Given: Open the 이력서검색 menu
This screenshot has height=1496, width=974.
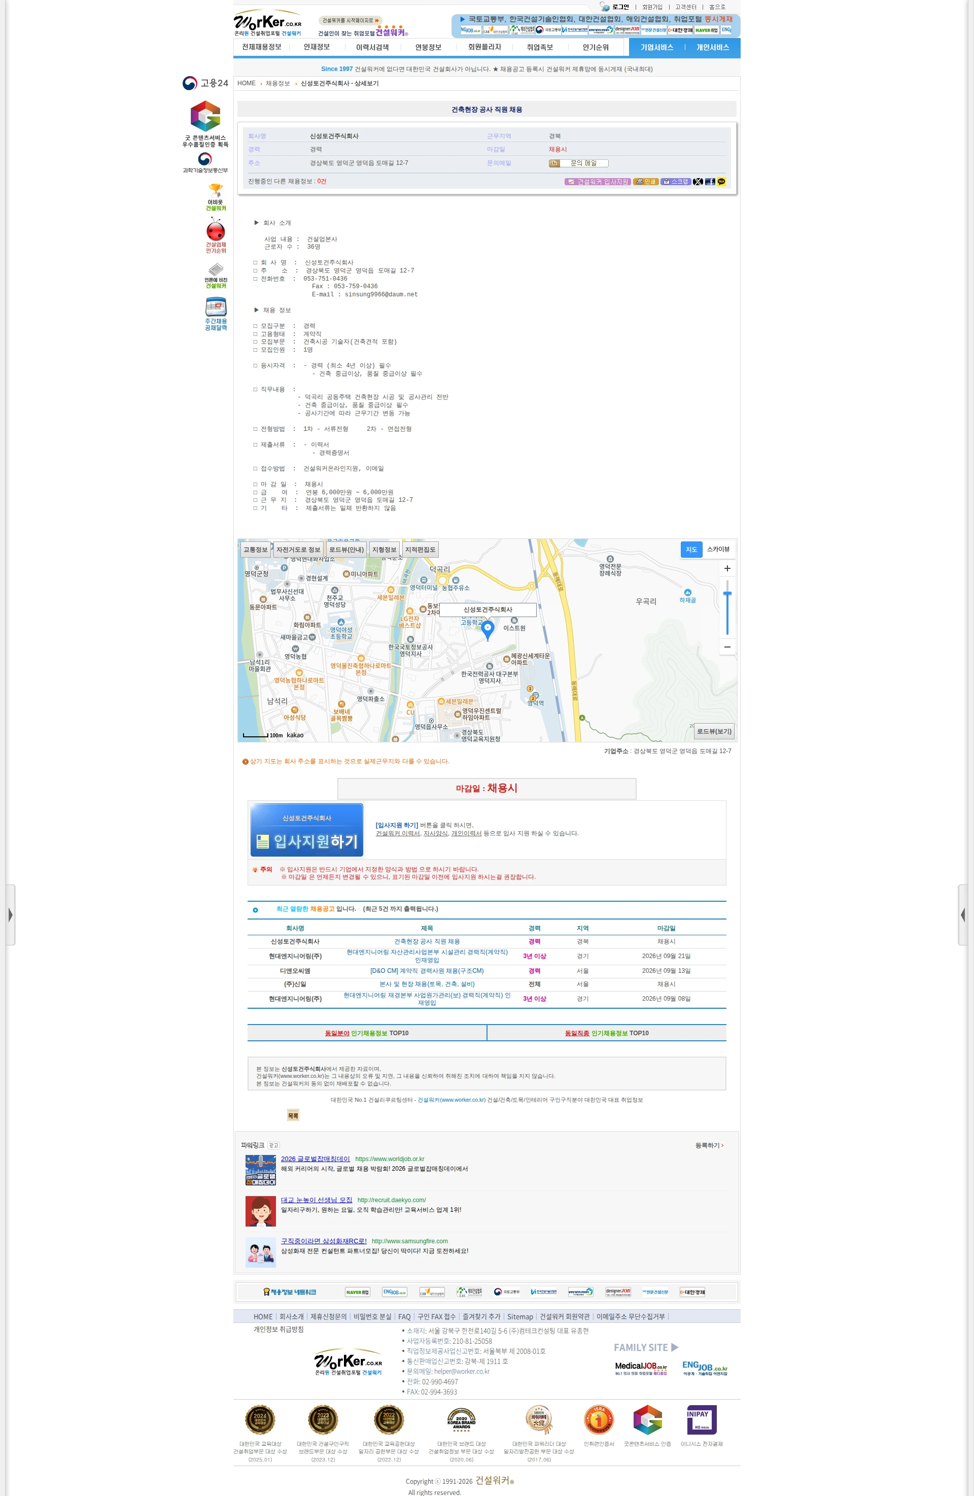Looking at the screenshot, I should coord(372,47).
